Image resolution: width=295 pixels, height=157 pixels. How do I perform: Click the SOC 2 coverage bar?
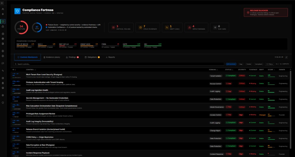click(47, 46)
